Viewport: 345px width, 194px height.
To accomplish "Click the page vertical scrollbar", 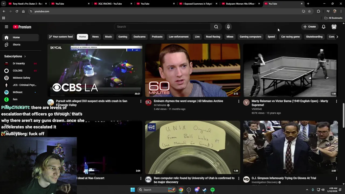I will [343, 115].
